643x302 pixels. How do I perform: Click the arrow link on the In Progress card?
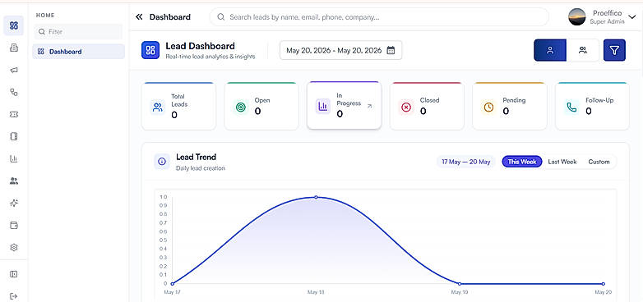tap(369, 106)
